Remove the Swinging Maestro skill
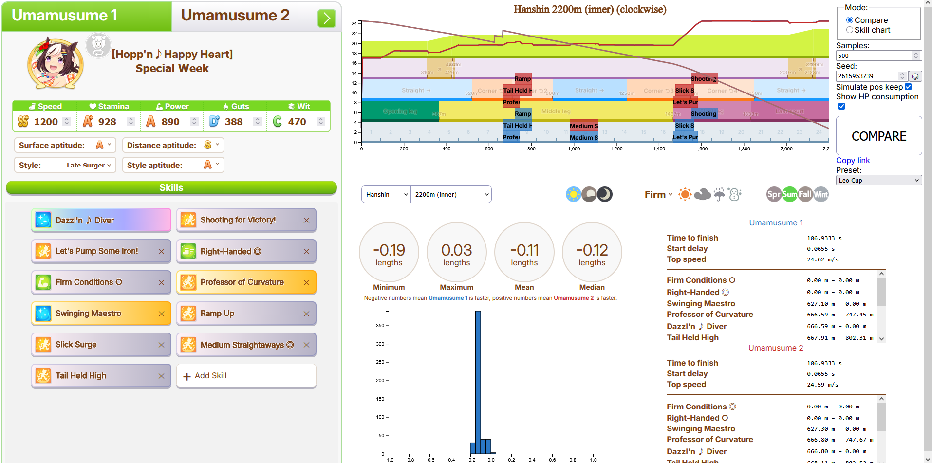 tap(161, 314)
